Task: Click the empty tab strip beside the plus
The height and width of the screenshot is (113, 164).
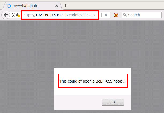Action: [x=115, y=5]
